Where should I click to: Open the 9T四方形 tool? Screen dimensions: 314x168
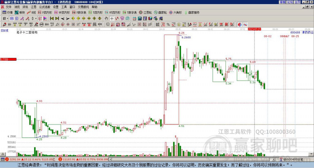tap(113, 12)
